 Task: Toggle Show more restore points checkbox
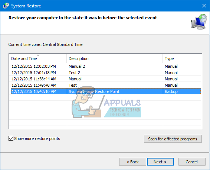[11, 139]
